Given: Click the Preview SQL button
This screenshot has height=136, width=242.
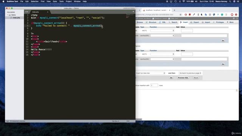Looking at the screenshot, I should (183, 78).
